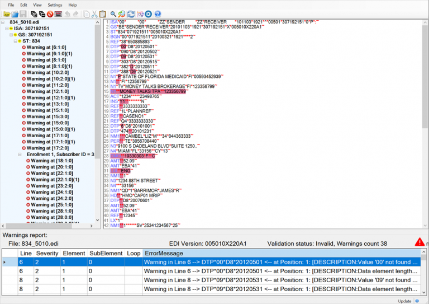The image size is (429, 304).
Task: Click row selector of first warnings grid row
Action: click(x=10, y=262)
